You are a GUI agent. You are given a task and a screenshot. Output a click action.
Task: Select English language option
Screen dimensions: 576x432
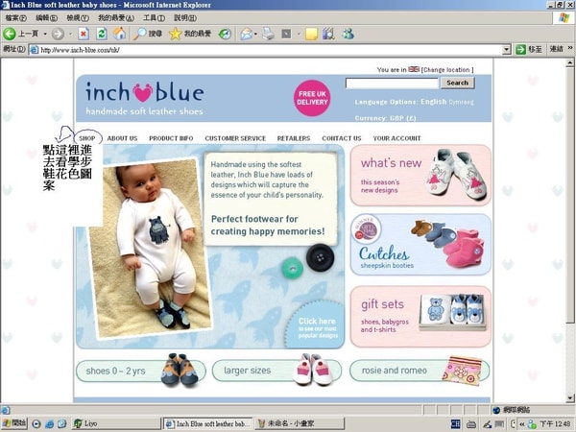(434, 102)
